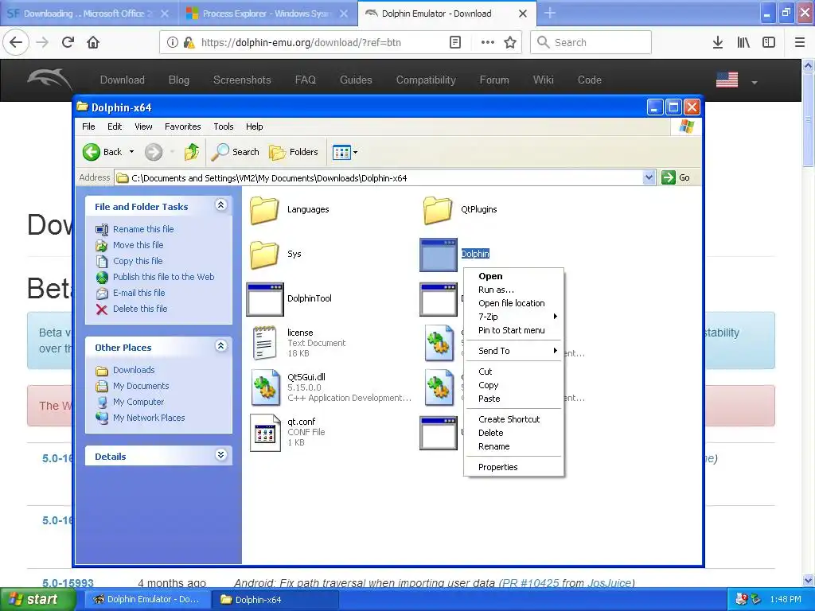The height and width of the screenshot is (611, 815).
Task: Open the Sys folder icon
Action: tap(264, 254)
